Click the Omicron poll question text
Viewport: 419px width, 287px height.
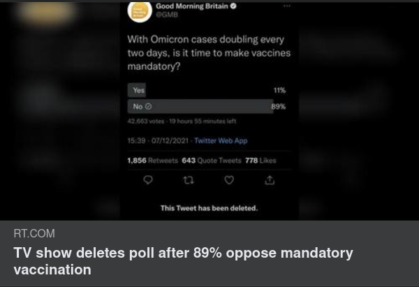[x=209, y=53]
